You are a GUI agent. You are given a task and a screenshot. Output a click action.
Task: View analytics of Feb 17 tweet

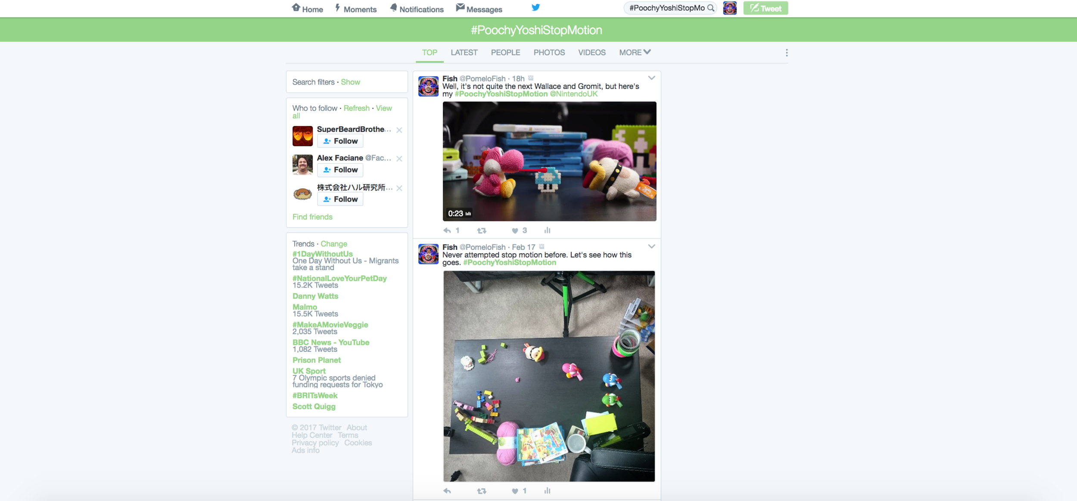point(547,491)
